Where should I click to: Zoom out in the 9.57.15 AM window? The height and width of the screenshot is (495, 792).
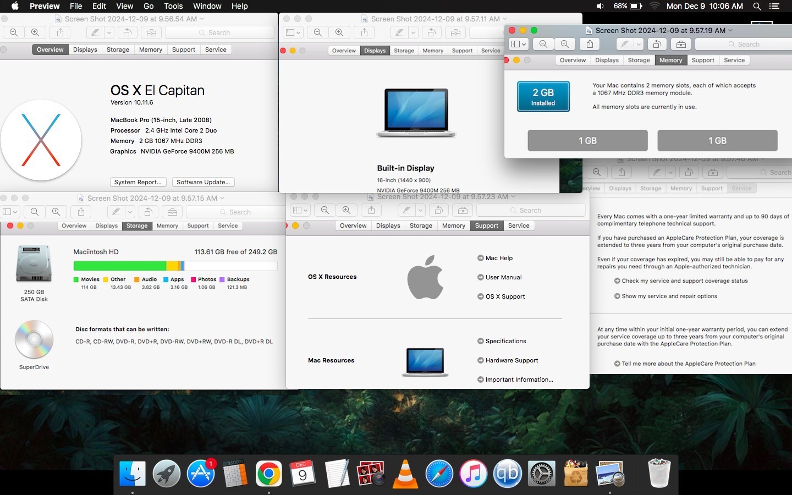tap(35, 212)
